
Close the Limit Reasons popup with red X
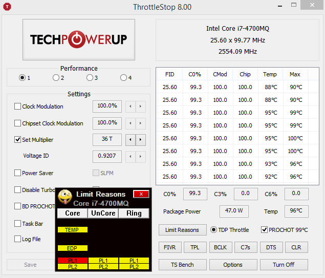coord(141,194)
